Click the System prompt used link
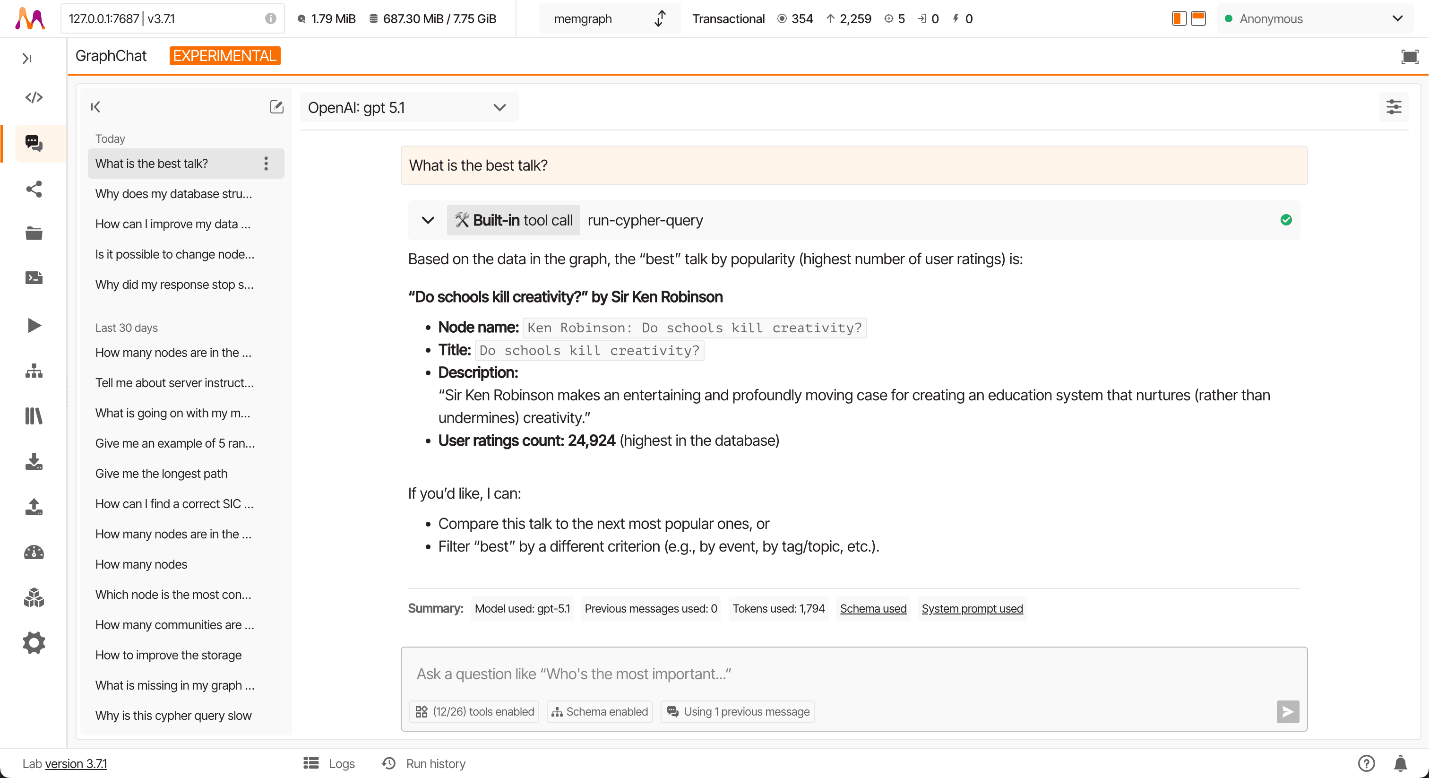1429x778 pixels. coord(972,608)
